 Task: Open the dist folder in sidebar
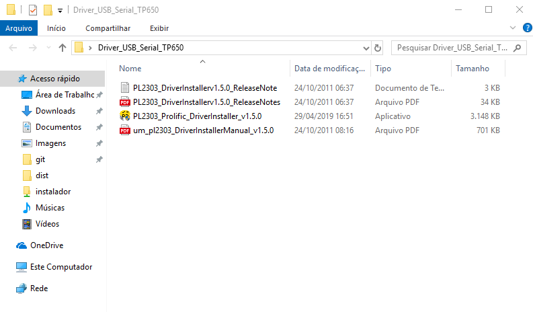tap(42, 175)
